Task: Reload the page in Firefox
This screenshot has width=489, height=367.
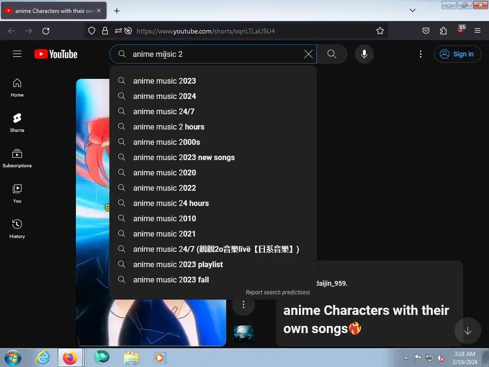Action: [x=46, y=31]
